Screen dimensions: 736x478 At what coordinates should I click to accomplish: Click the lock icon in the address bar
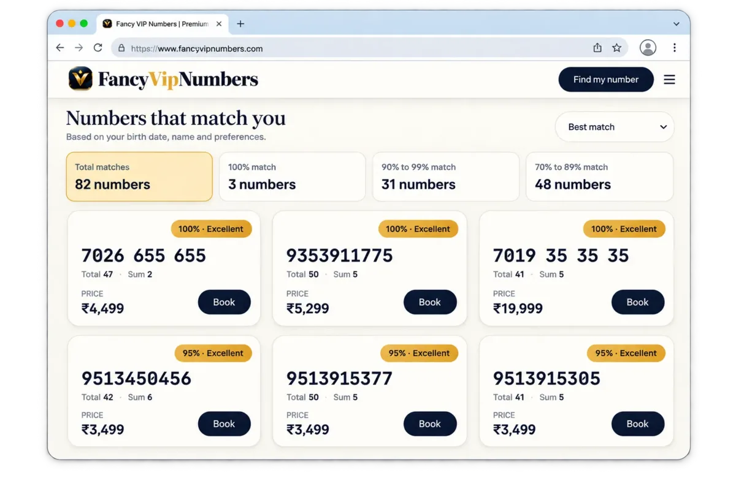121,48
